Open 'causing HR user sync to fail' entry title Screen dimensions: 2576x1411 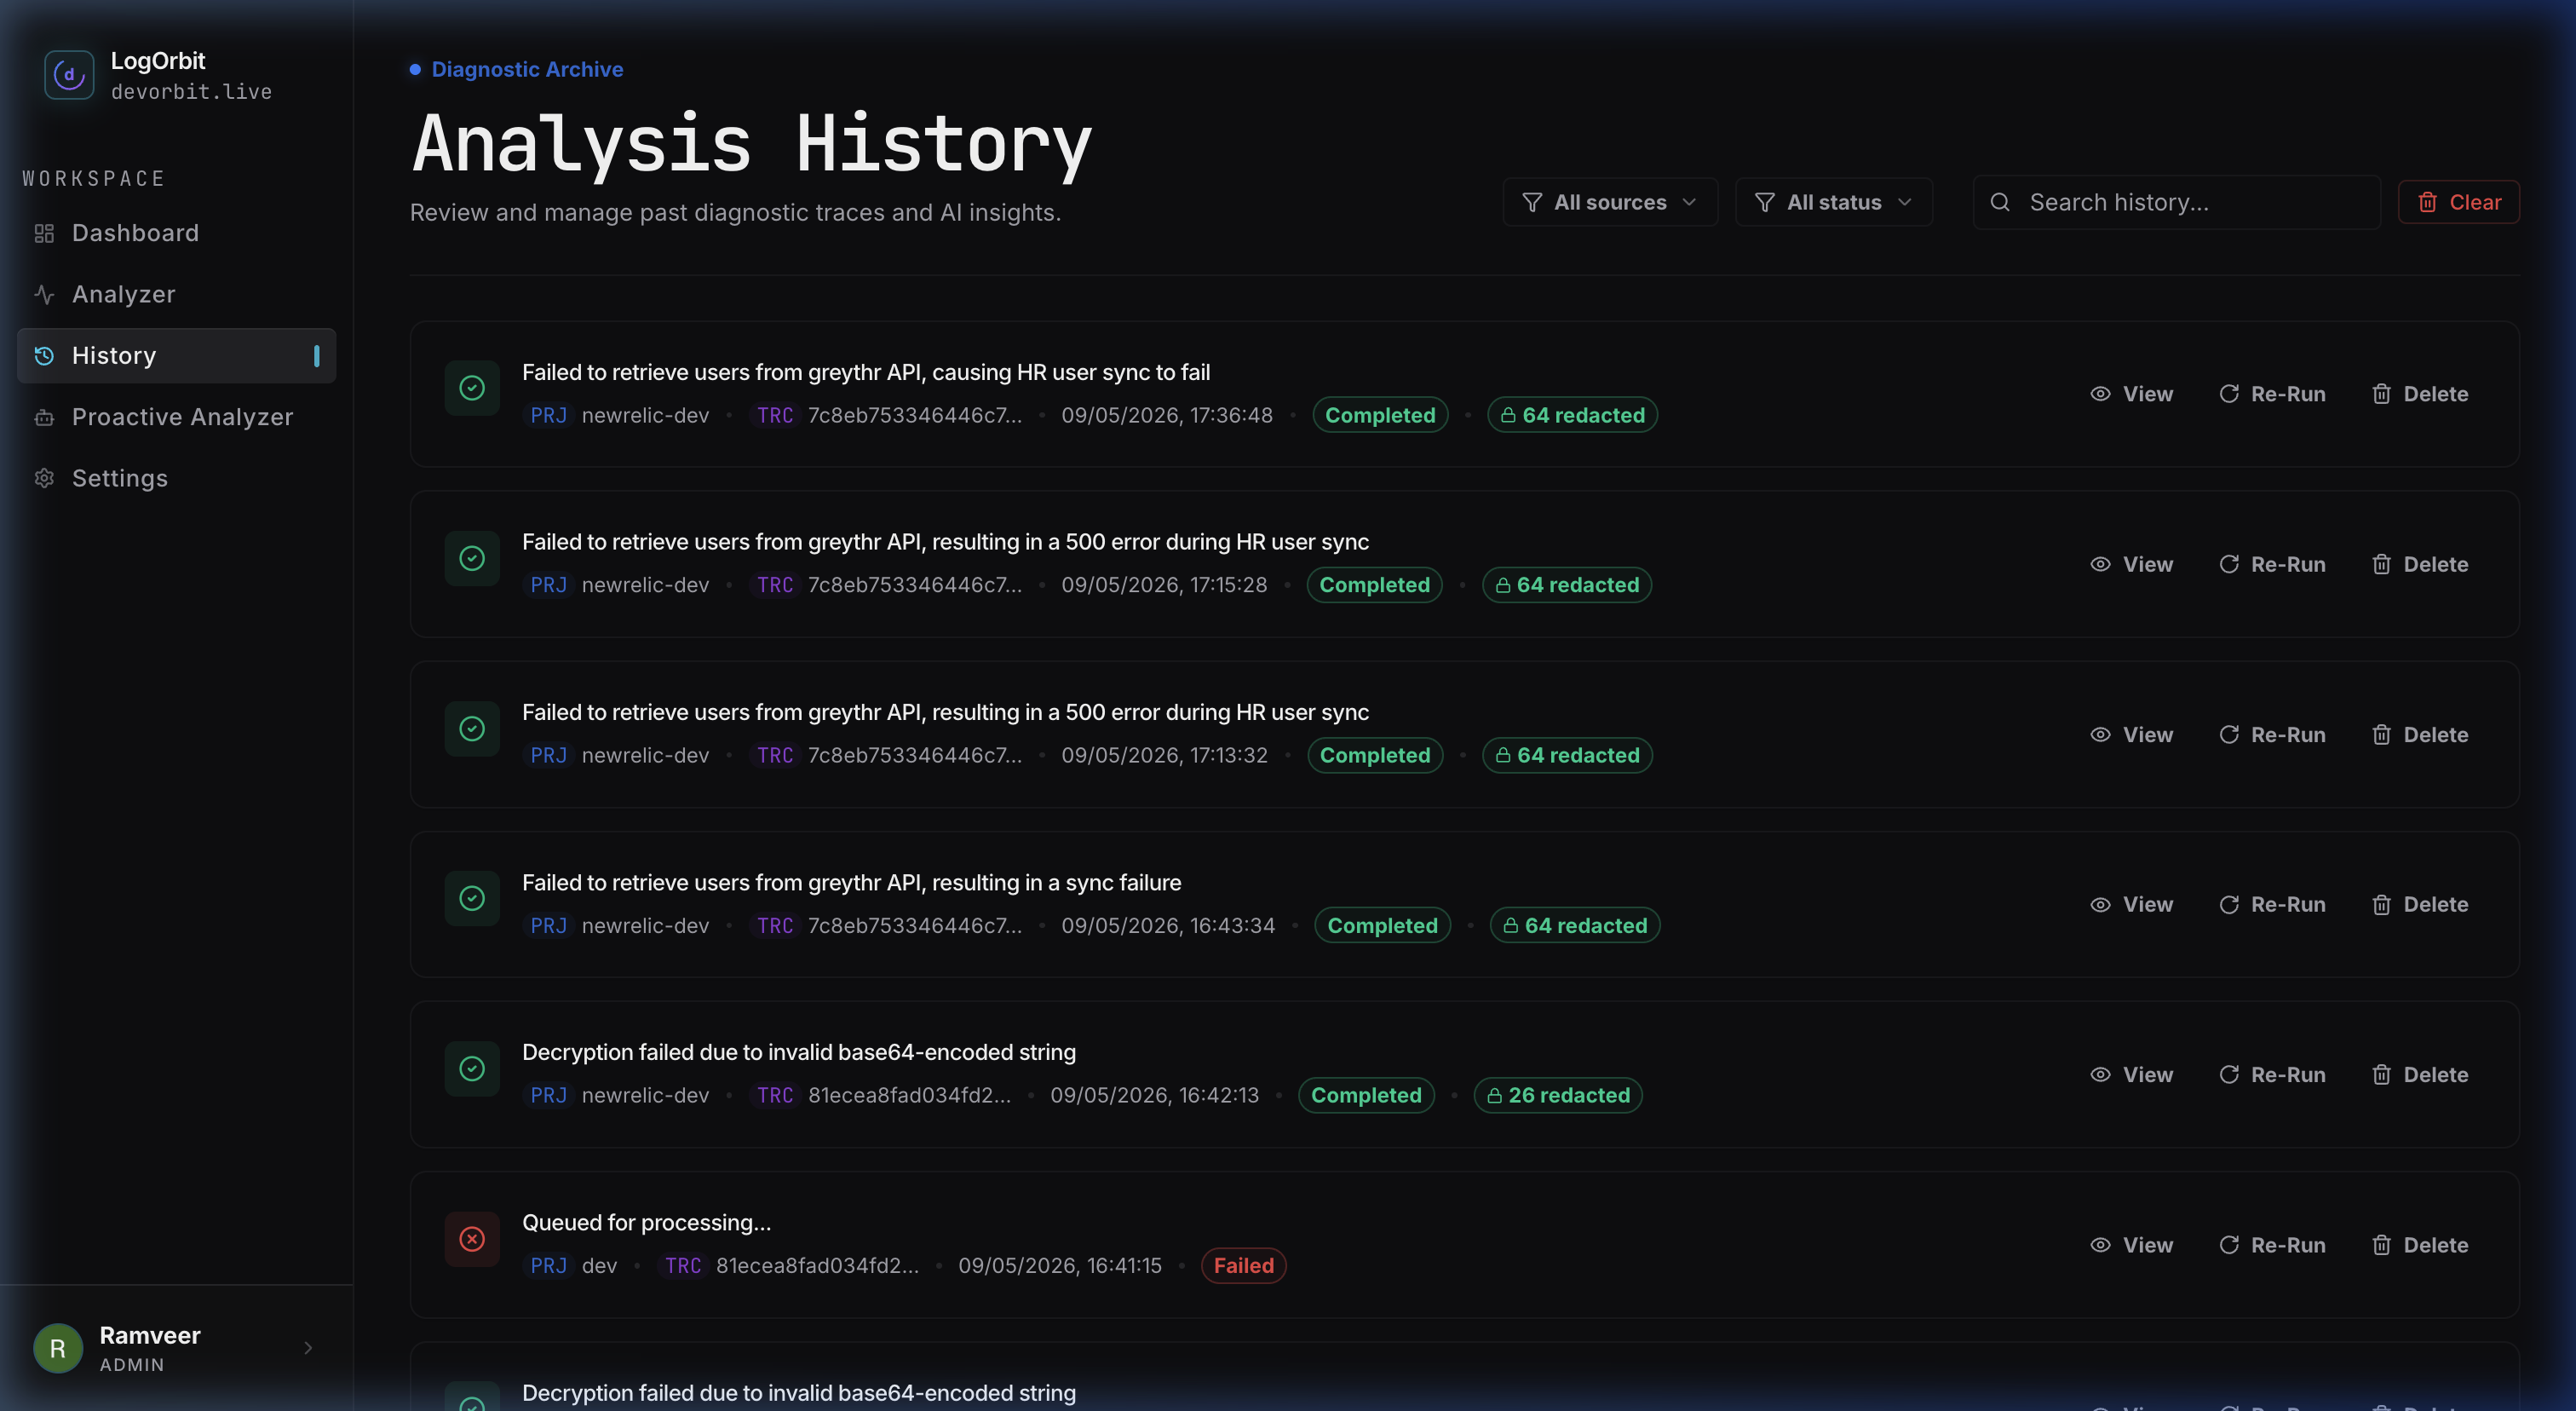click(x=866, y=372)
